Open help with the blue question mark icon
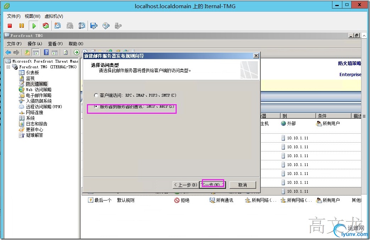The height and width of the screenshot is (240, 370). (46, 52)
